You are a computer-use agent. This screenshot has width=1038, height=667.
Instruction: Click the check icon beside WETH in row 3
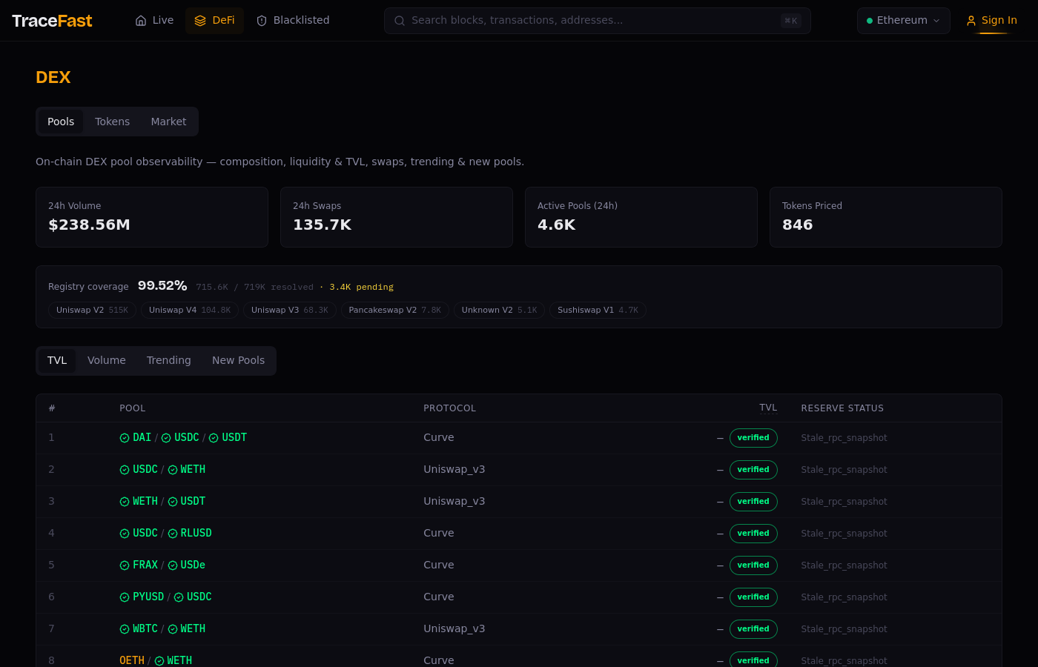pyautogui.click(x=125, y=502)
